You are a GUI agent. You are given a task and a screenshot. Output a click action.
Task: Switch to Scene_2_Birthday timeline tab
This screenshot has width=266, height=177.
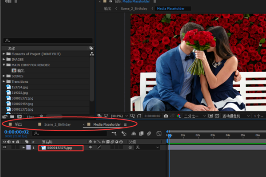pyautogui.click(x=57, y=125)
